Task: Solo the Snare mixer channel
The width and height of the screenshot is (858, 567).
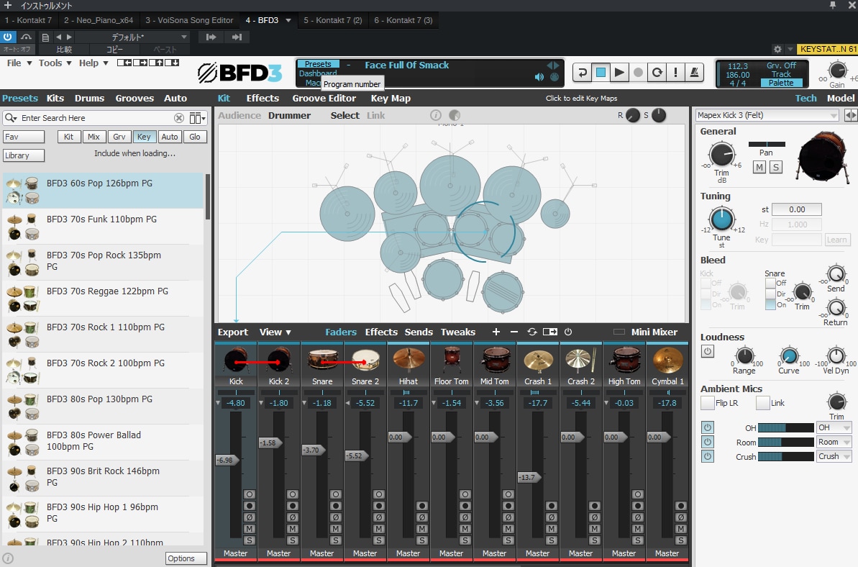Action: pyautogui.click(x=336, y=540)
